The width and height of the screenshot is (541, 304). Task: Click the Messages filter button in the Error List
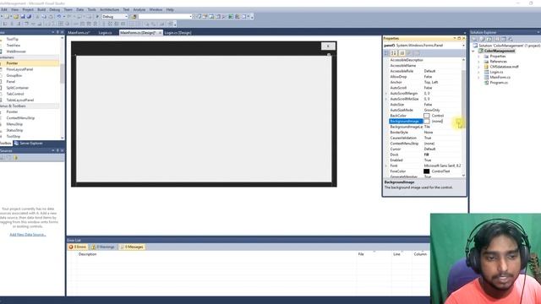132,247
